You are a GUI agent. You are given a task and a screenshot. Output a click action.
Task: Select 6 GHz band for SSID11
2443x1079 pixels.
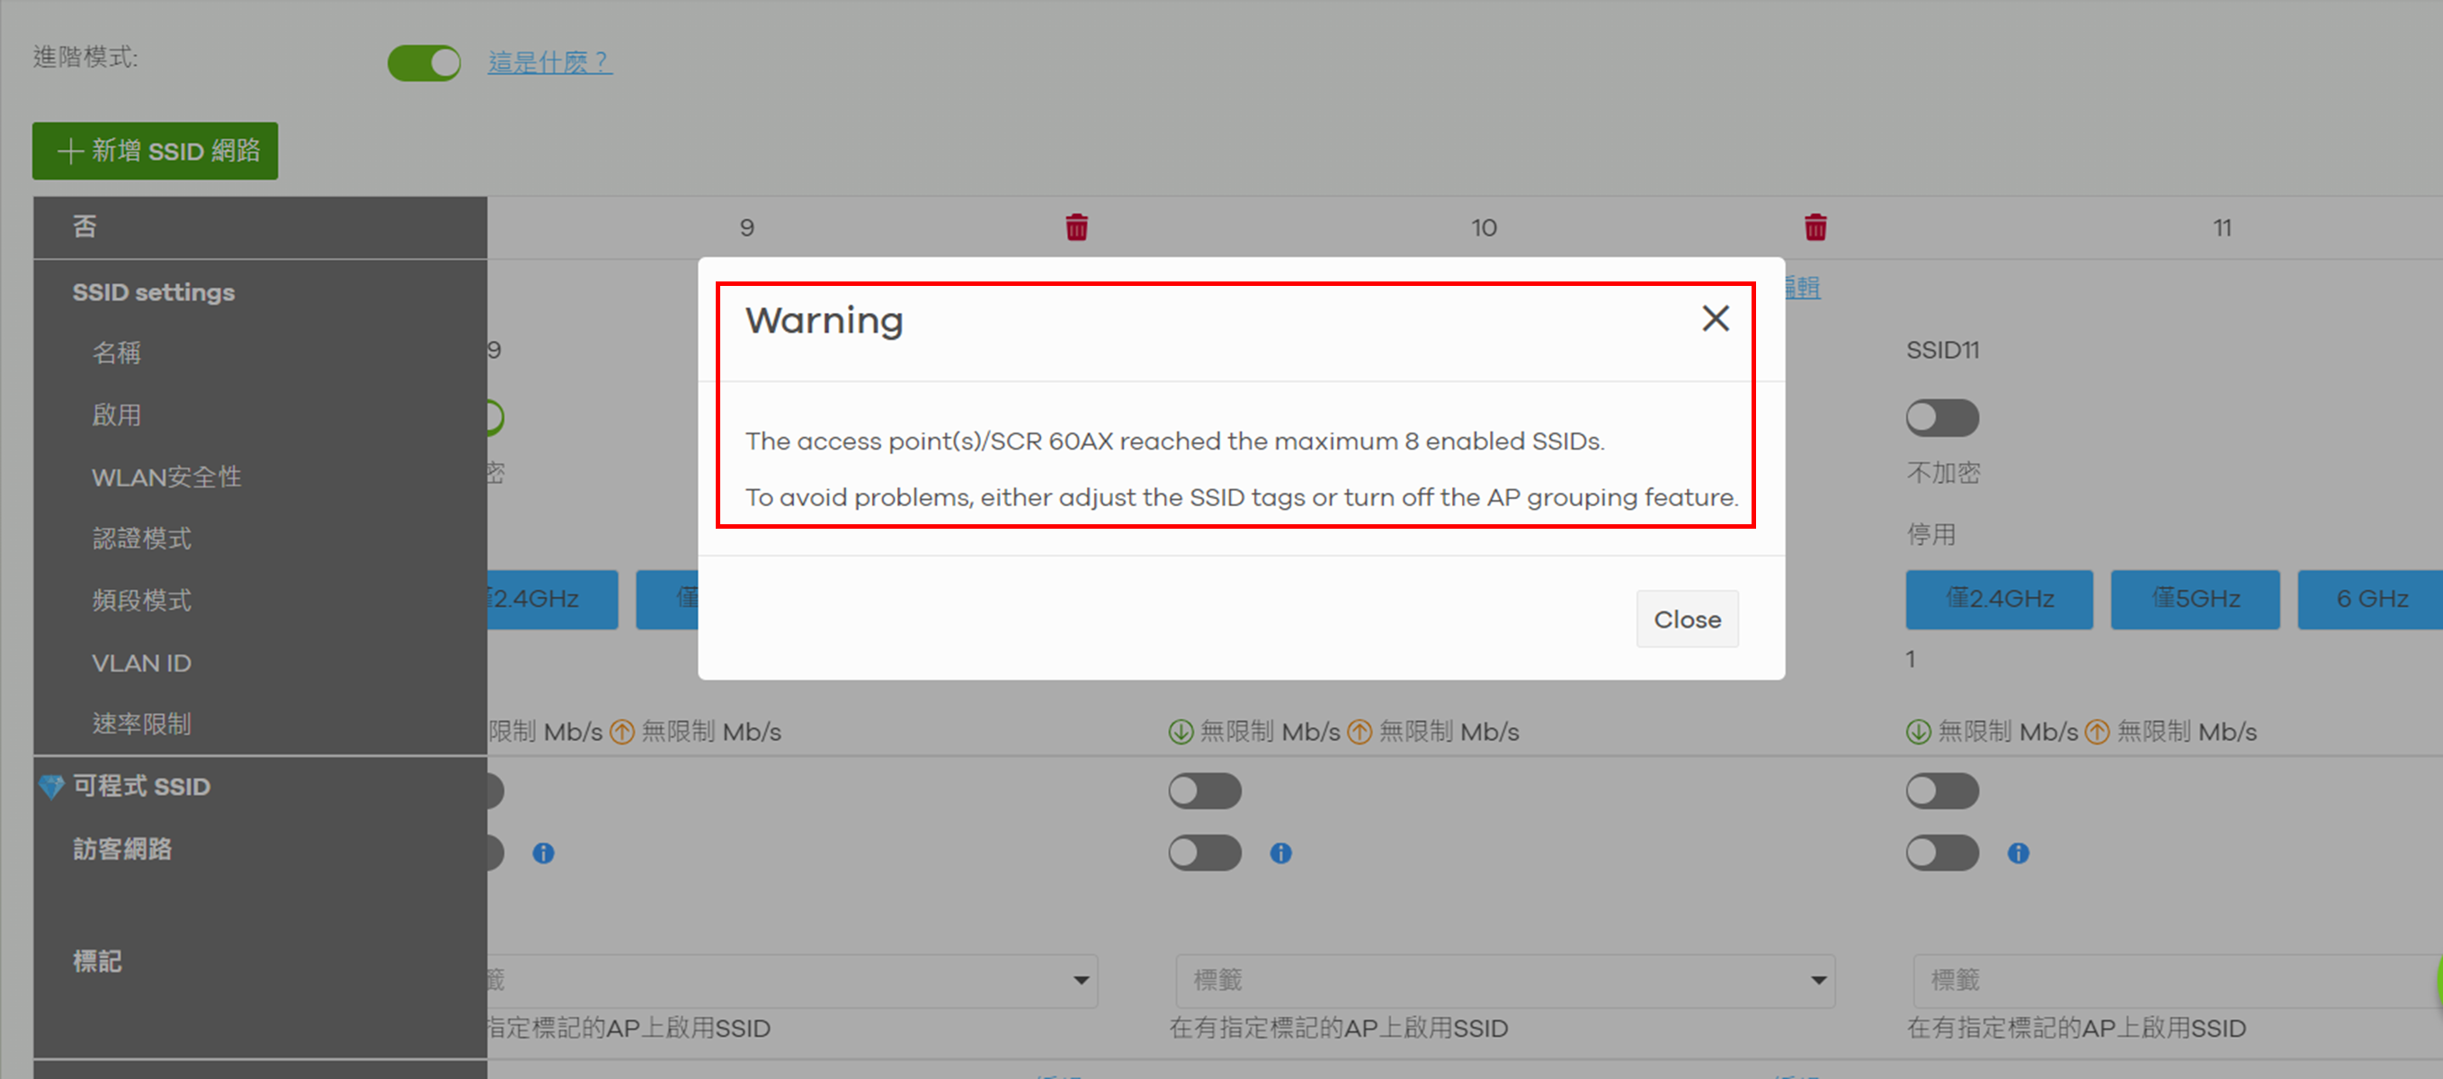[2370, 599]
